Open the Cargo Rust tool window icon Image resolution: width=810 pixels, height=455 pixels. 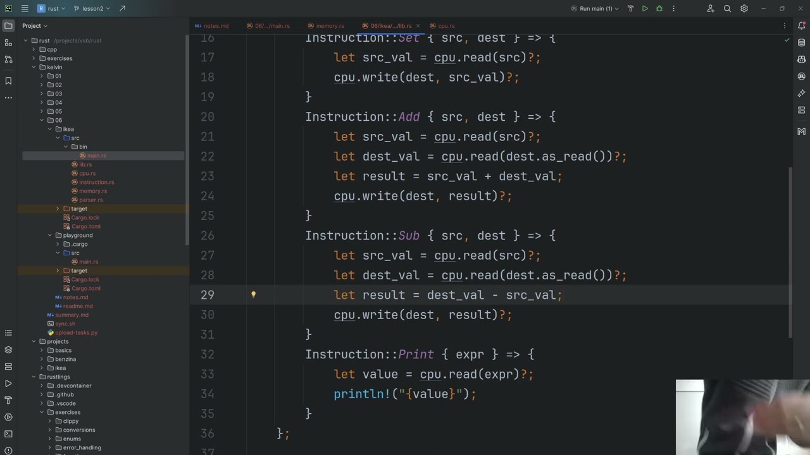pos(802,76)
